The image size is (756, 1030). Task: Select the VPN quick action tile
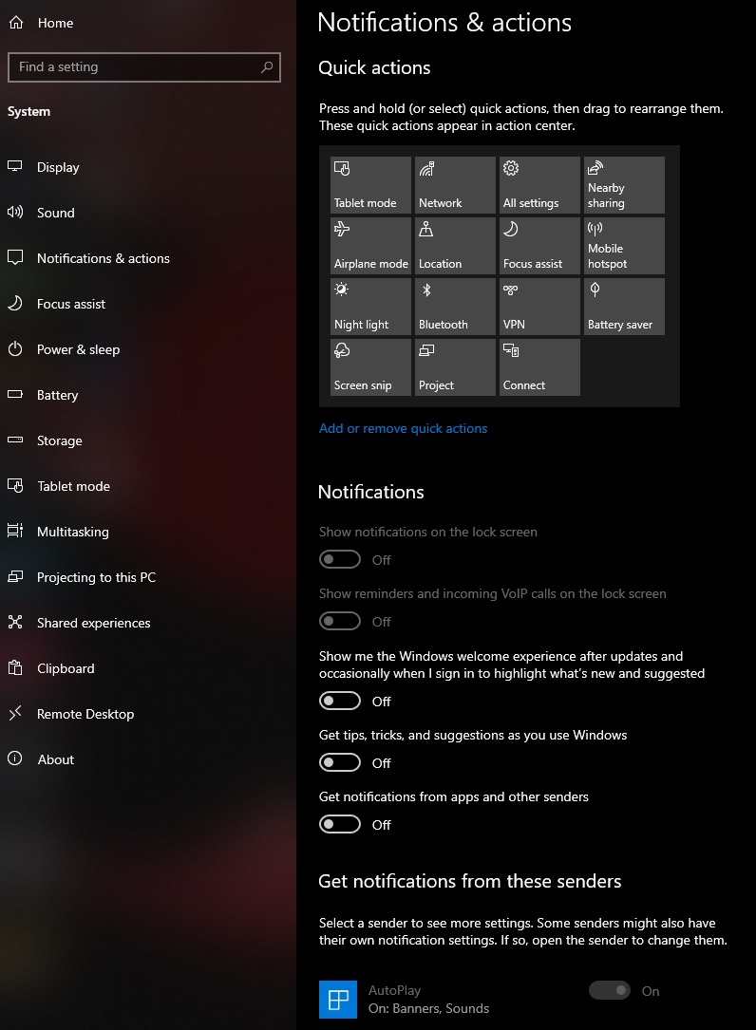pyautogui.click(x=539, y=306)
